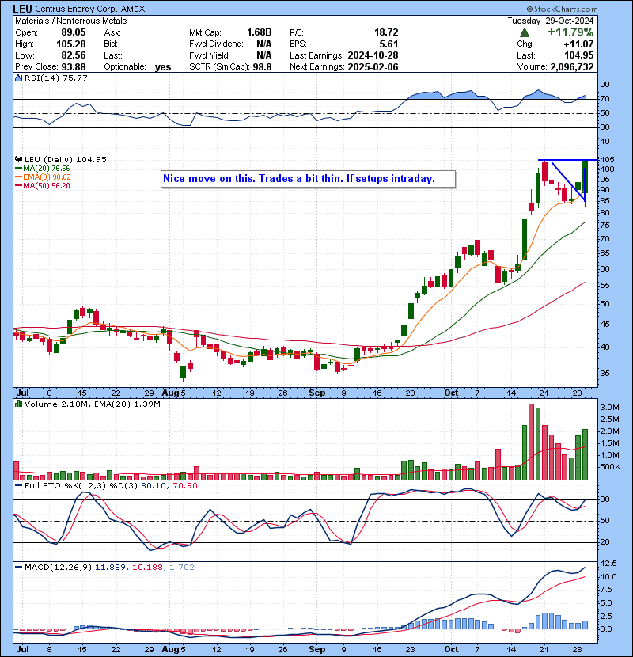Click the Volume 2.10M, EMA(20) 1.39M label
This screenshot has width=633, height=657.
[92, 404]
